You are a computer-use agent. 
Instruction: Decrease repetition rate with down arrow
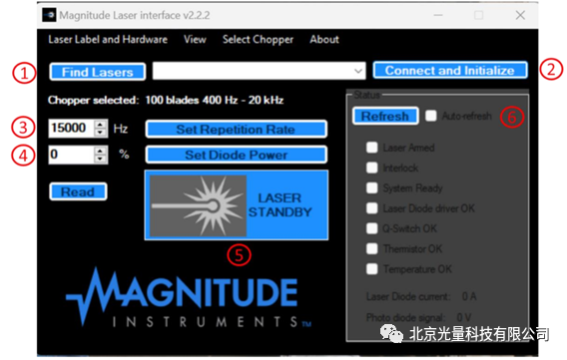100,133
